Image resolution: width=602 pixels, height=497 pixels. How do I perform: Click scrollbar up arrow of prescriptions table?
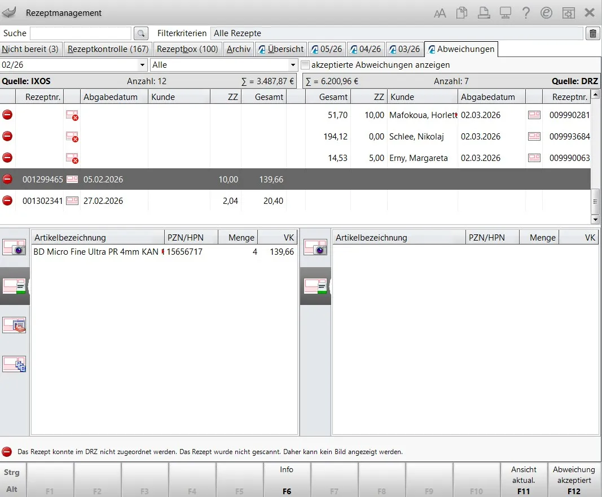[x=595, y=94]
